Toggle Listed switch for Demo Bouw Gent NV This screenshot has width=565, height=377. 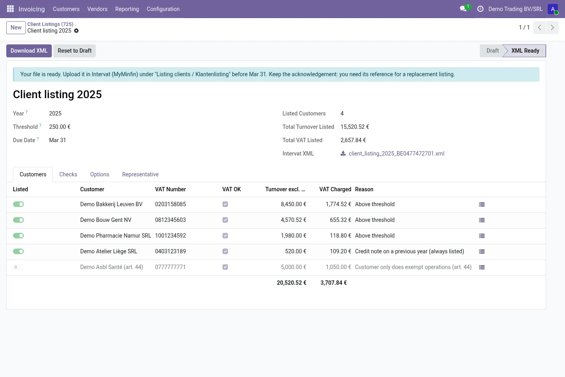click(x=18, y=220)
